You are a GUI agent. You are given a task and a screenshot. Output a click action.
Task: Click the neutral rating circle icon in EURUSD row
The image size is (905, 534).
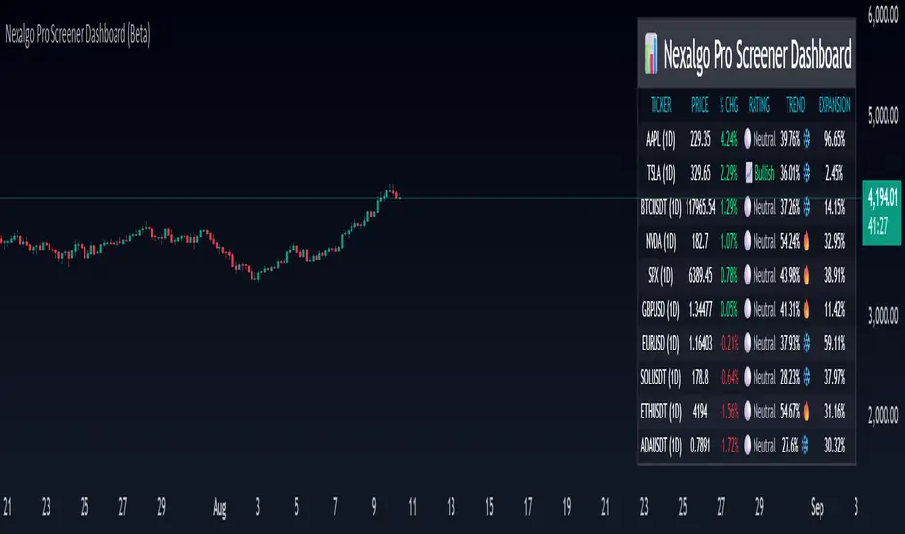click(748, 344)
